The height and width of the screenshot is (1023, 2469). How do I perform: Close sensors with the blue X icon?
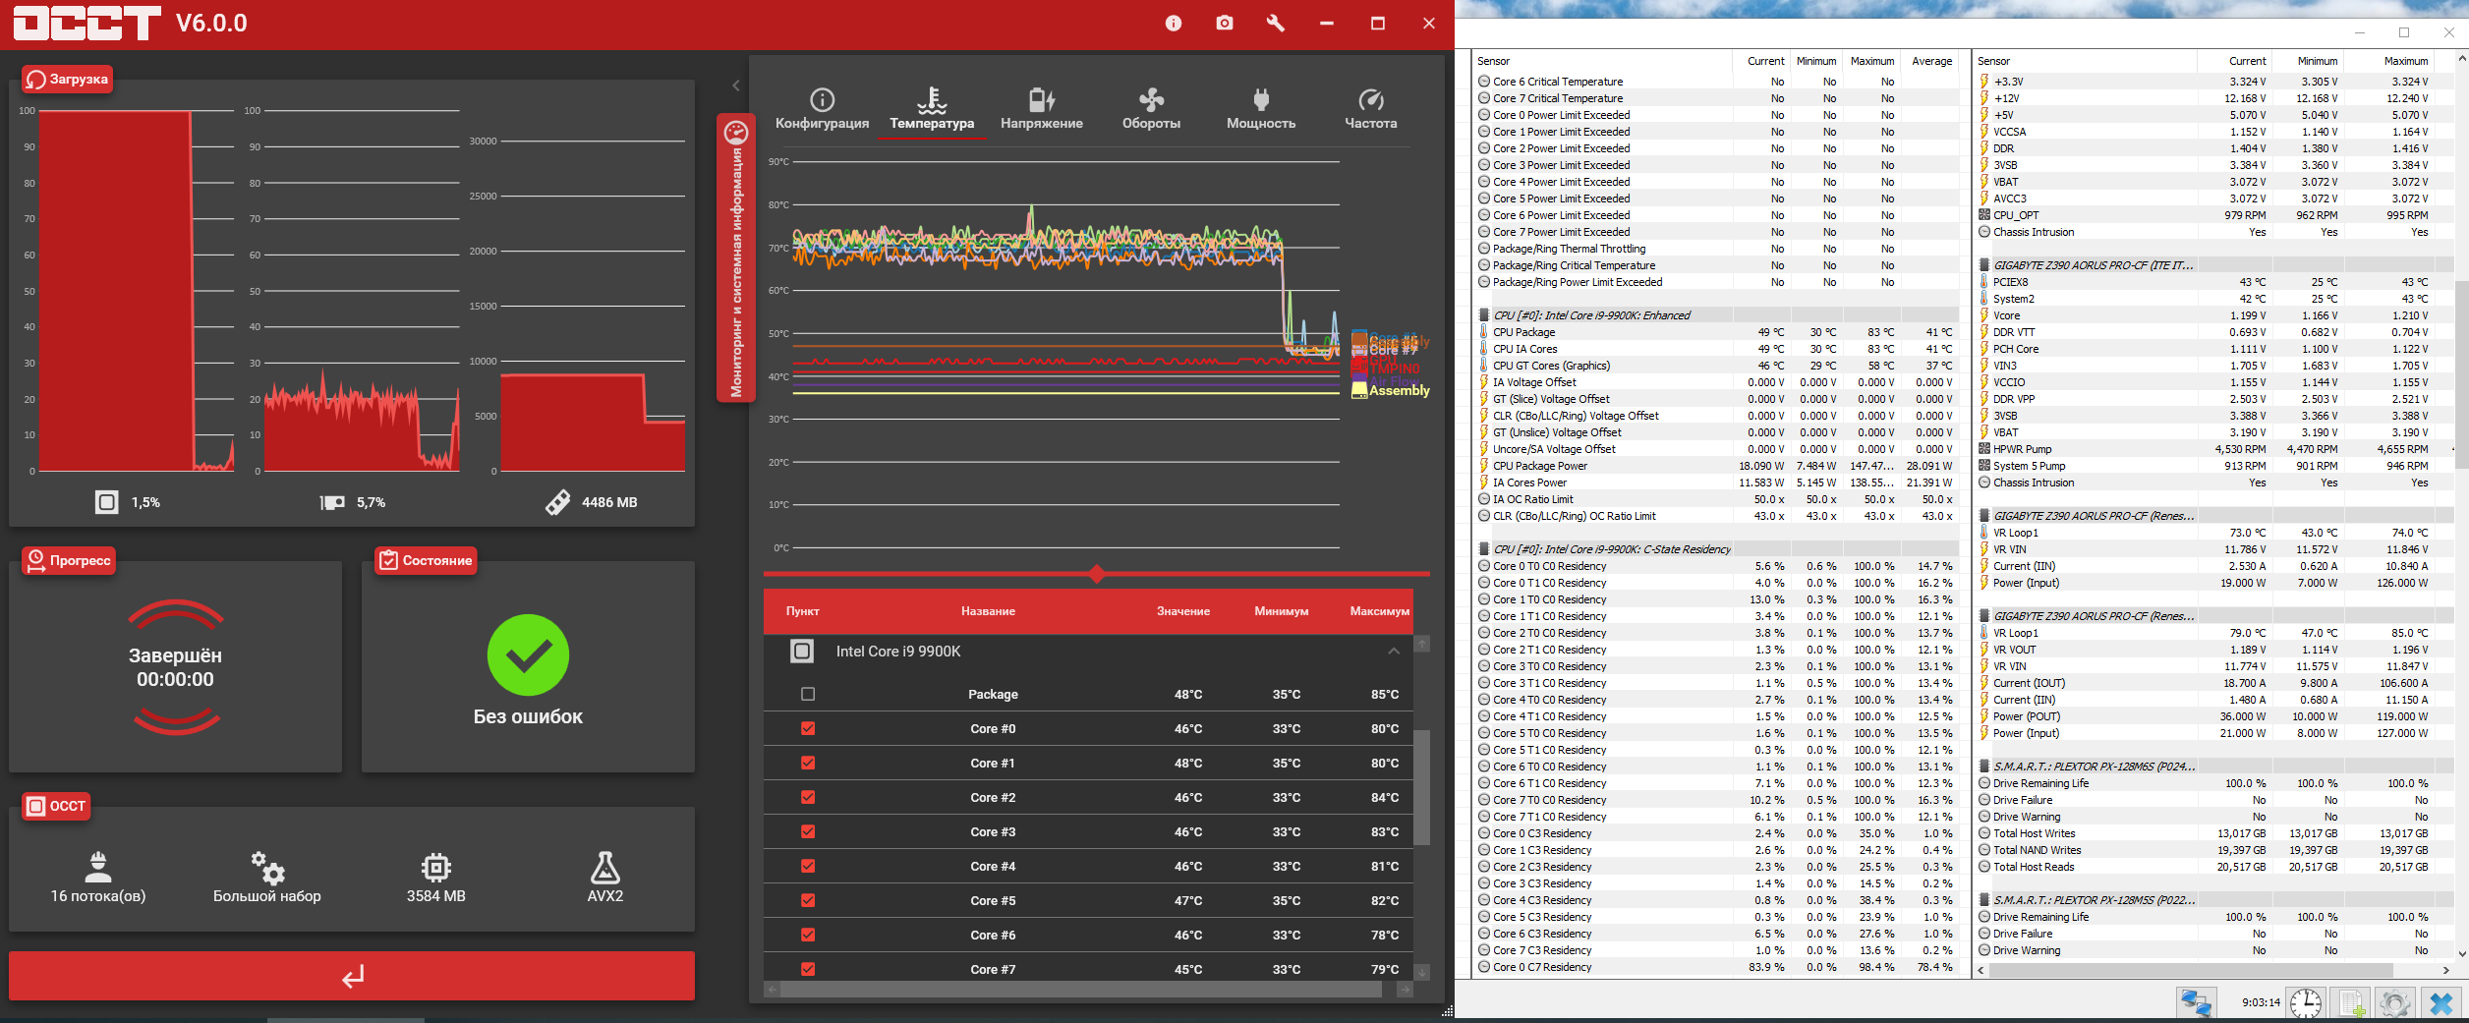pos(2441,1002)
